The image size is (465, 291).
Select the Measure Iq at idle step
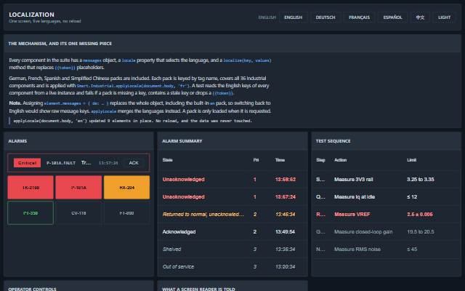coord(387,197)
